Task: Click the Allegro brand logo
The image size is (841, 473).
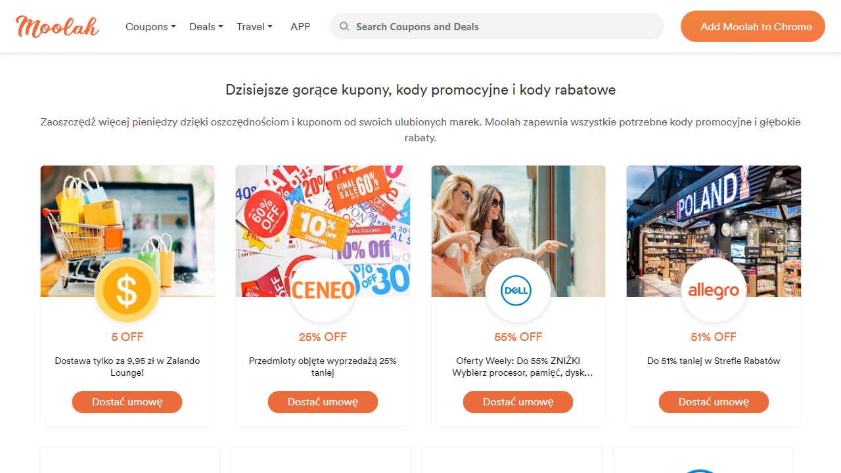Action: (714, 290)
